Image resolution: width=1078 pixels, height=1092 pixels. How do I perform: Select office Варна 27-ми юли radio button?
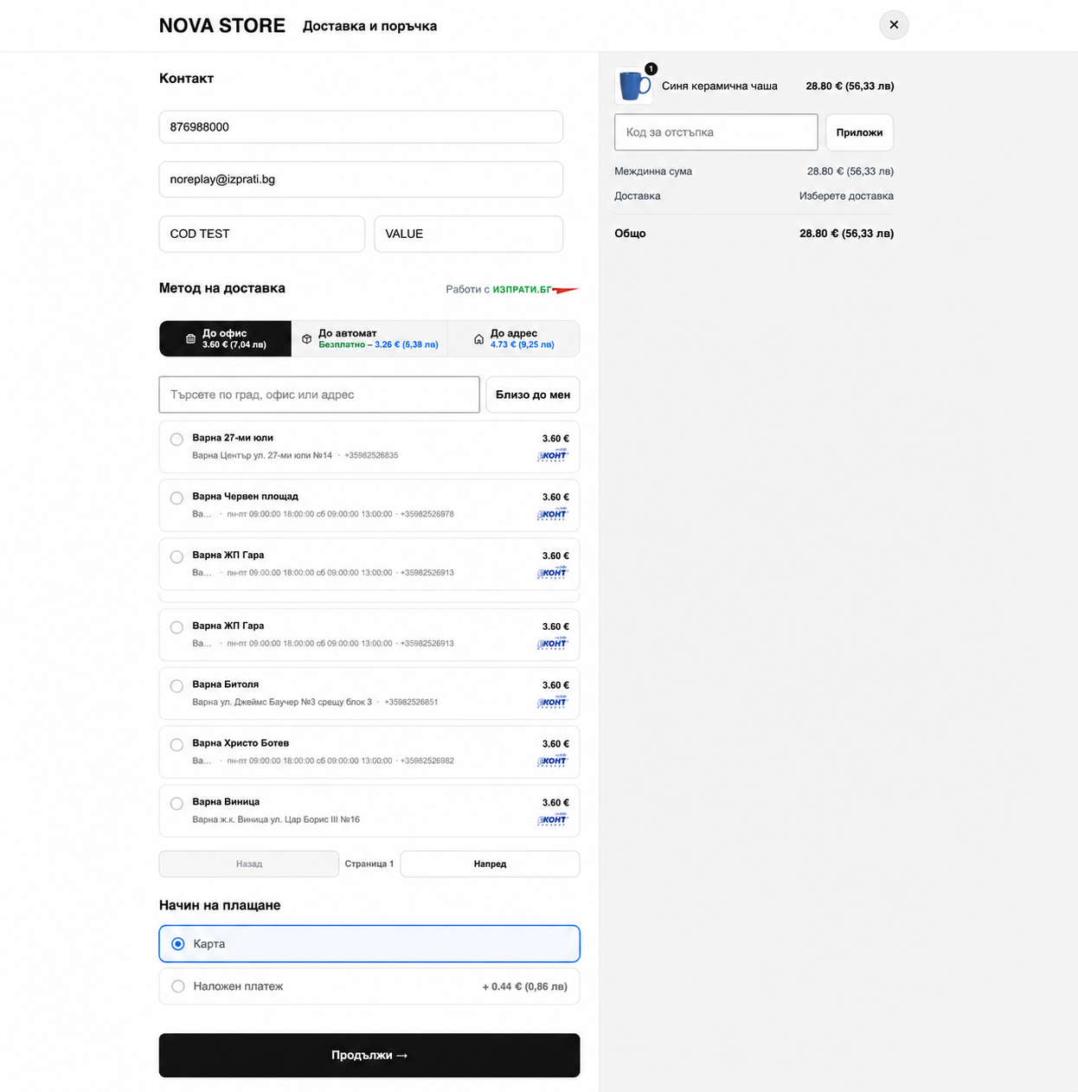pos(176,440)
